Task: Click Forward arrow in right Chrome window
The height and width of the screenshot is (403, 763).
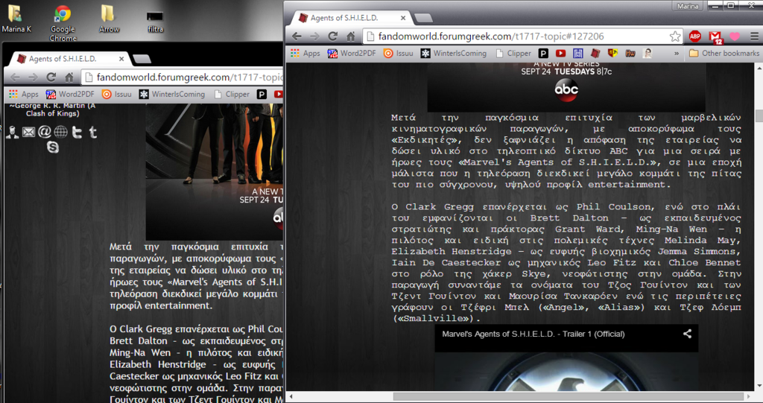Action: pos(315,37)
